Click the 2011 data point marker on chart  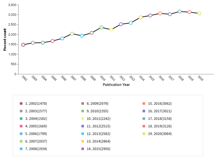(111, 30)
